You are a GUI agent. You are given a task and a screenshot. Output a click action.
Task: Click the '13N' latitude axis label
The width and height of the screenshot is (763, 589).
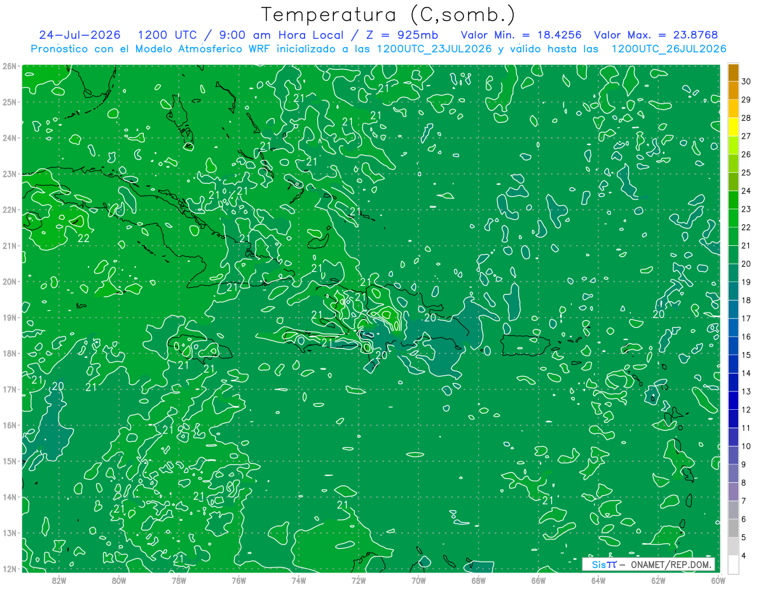pyautogui.click(x=9, y=532)
